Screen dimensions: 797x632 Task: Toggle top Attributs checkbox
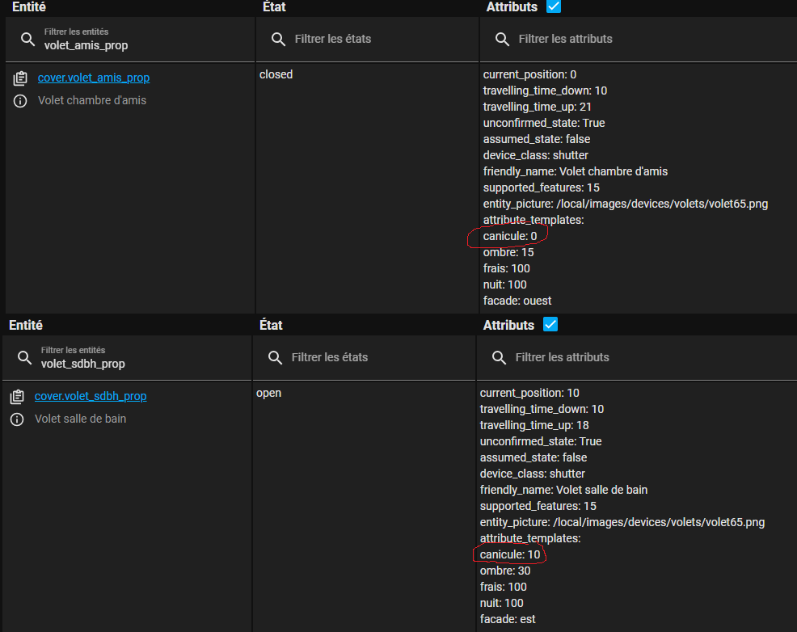coord(554,6)
